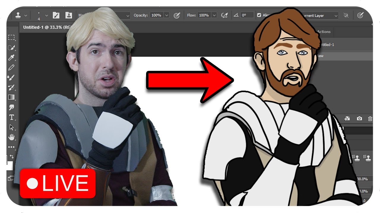
Task: Enable airbrush-style build-up icon
Action: pyautogui.click(x=224, y=15)
